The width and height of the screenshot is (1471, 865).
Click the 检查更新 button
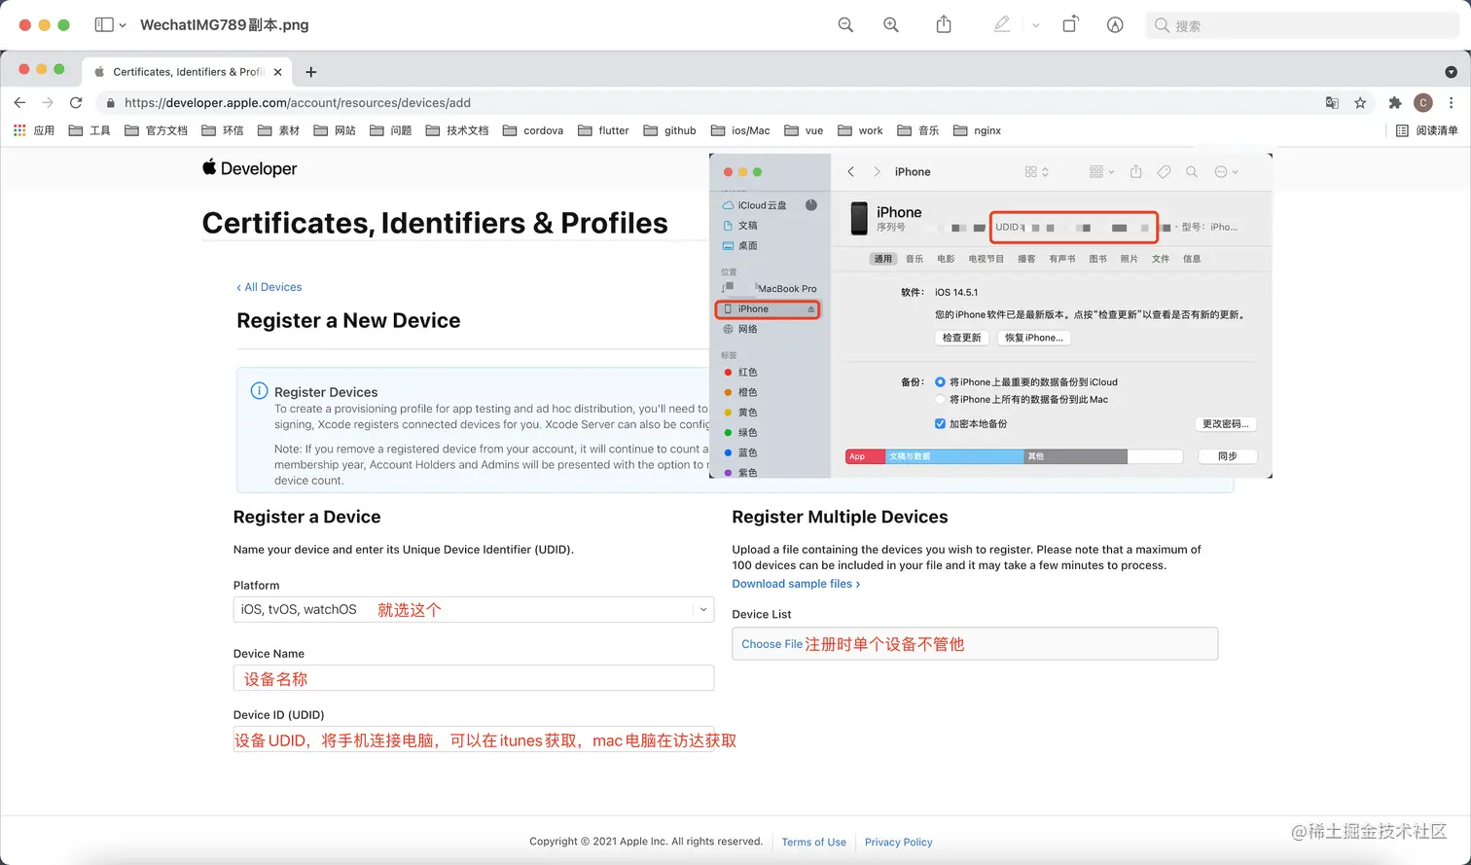coord(962,338)
